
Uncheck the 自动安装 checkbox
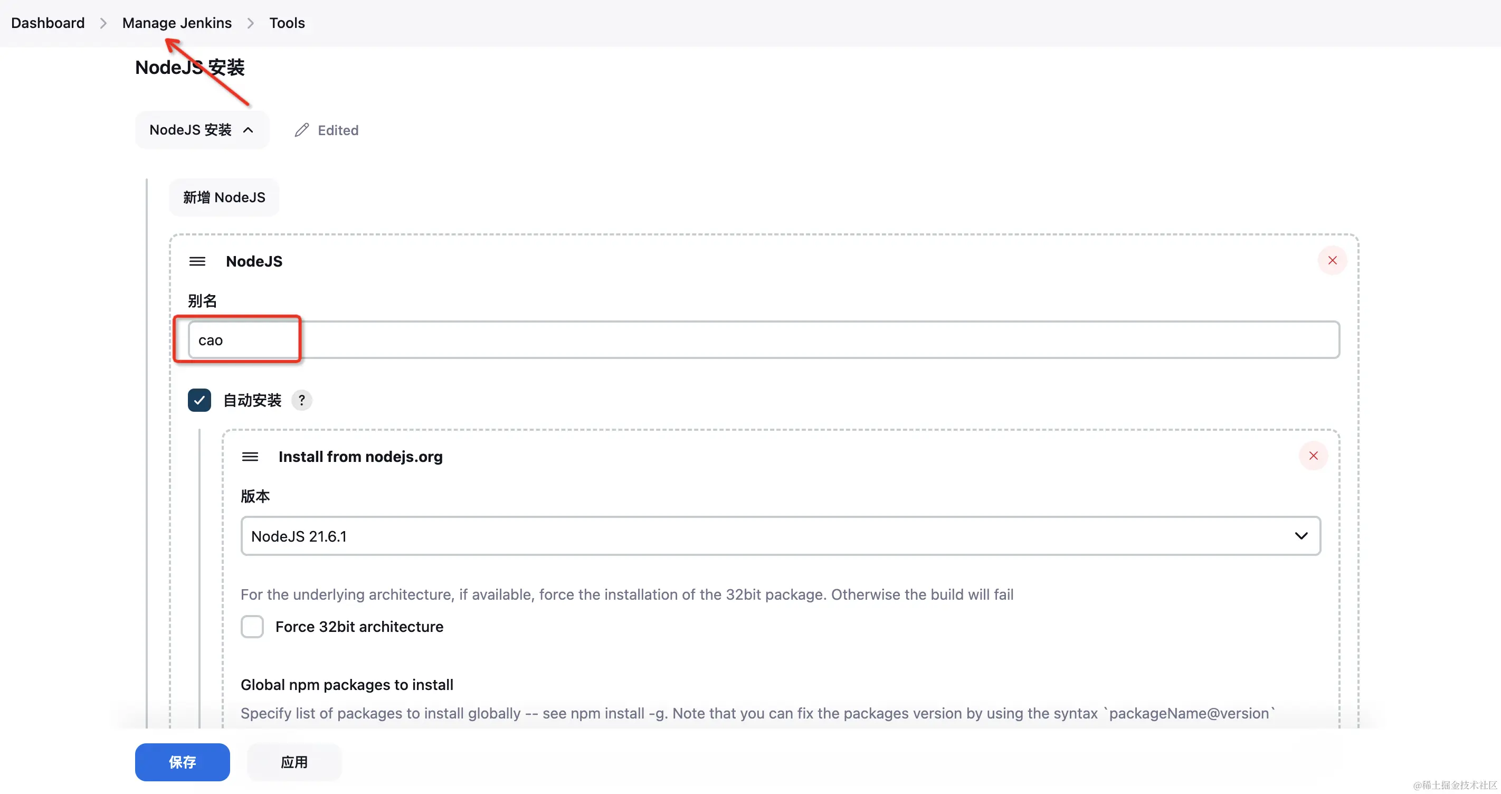199,401
